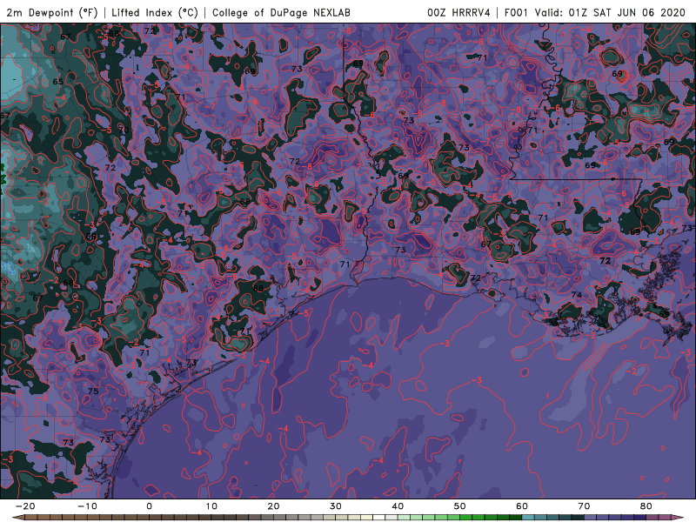Click the "00Z HRRRV4" model run label
This screenshot has height=522, width=696.
point(459,12)
